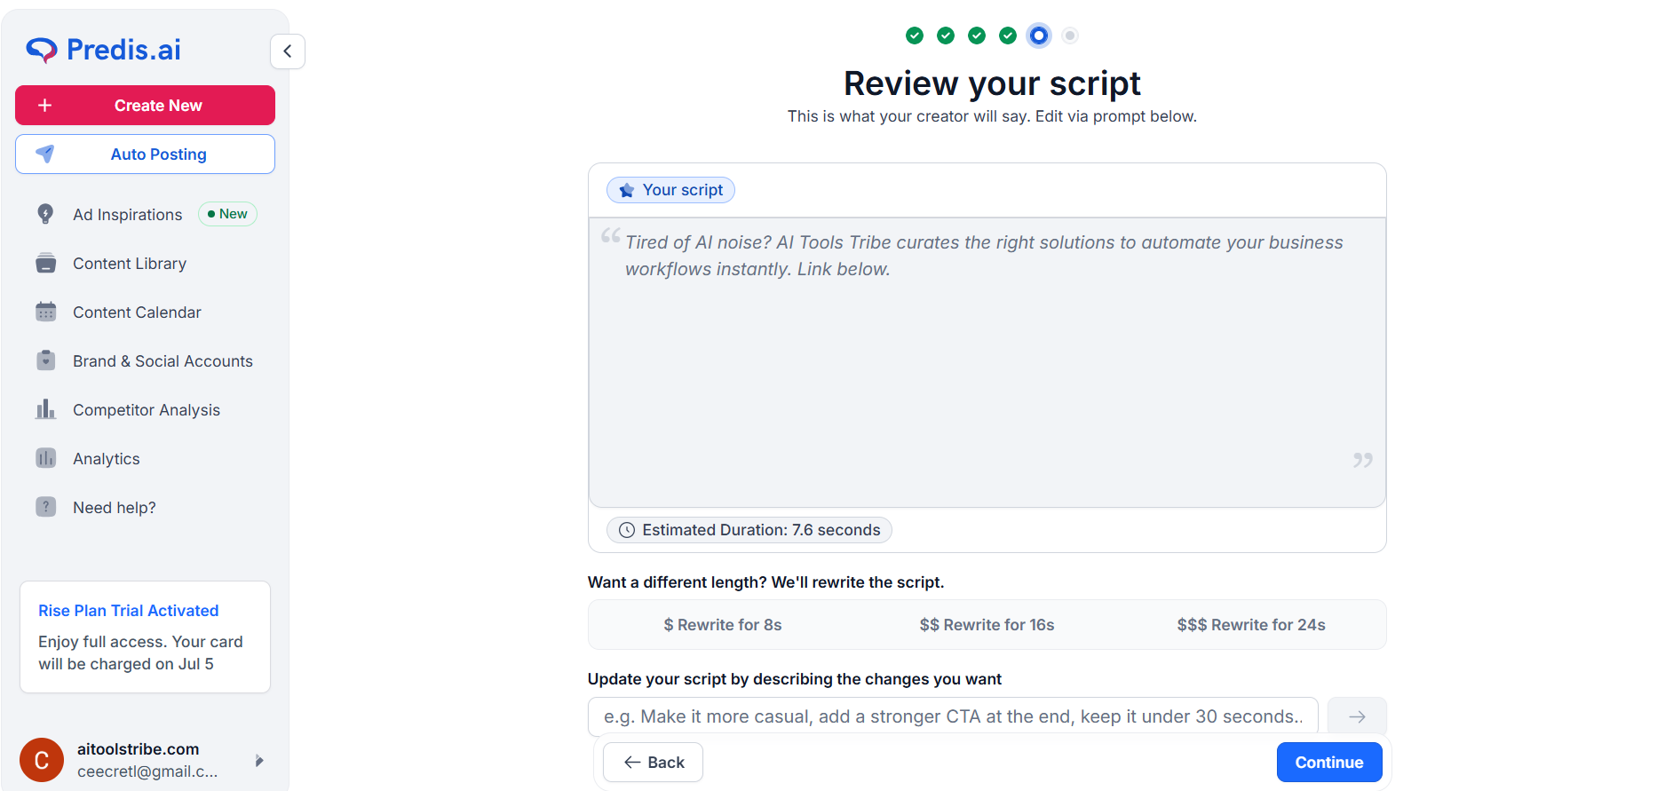Click the last pending step indicator
This screenshot has height=791, width=1657.
tap(1070, 36)
